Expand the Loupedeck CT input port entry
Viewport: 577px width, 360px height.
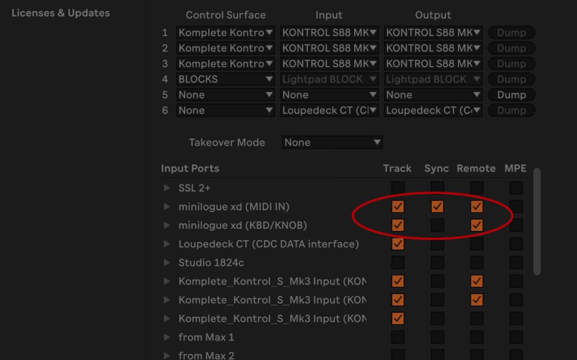(x=167, y=244)
